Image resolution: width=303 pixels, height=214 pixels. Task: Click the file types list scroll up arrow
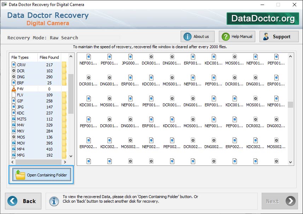point(71,57)
